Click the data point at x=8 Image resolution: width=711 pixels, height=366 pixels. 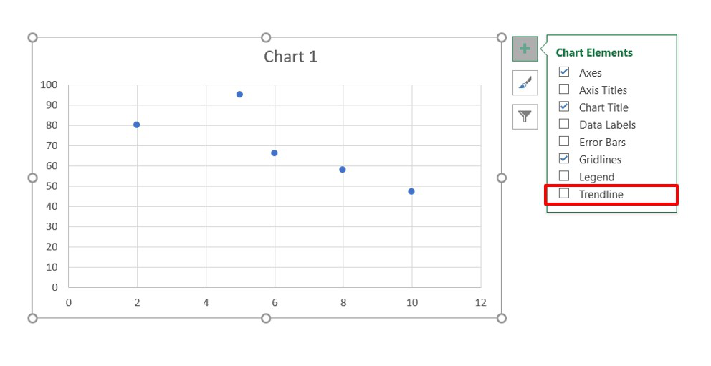click(343, 170)
